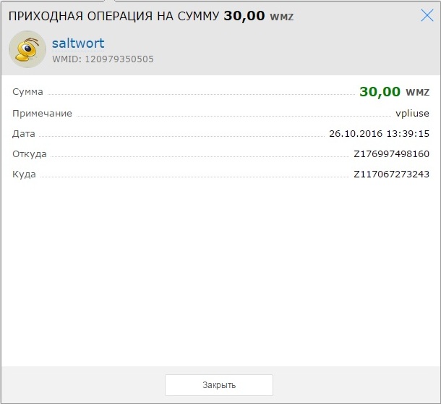This screenshot has width=441, height=404.
Task: Click the Примечание label
Action: (x=42, y=113)
